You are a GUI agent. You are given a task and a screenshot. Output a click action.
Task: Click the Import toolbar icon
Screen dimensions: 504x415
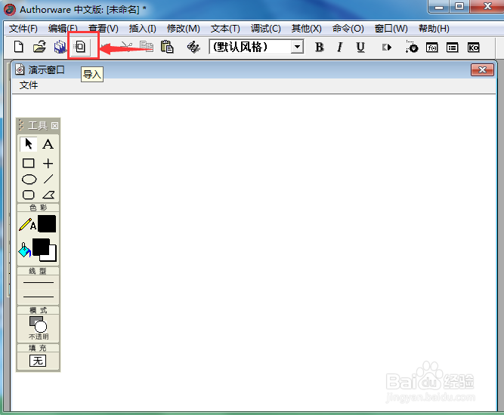click(79, 47)
